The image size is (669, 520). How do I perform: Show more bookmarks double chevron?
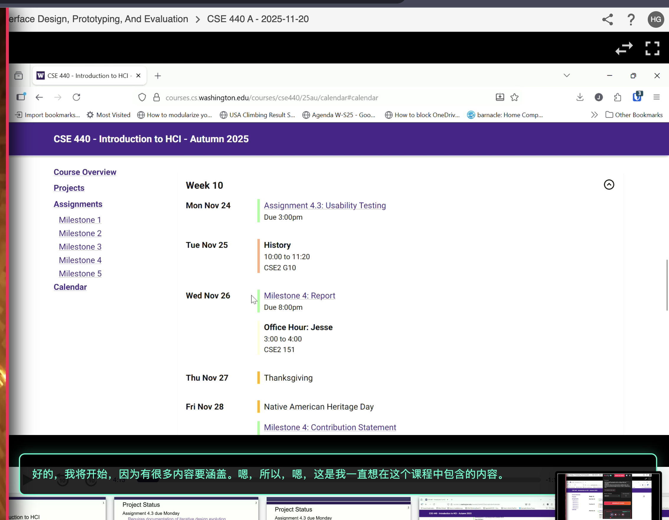tap(594, 115)
